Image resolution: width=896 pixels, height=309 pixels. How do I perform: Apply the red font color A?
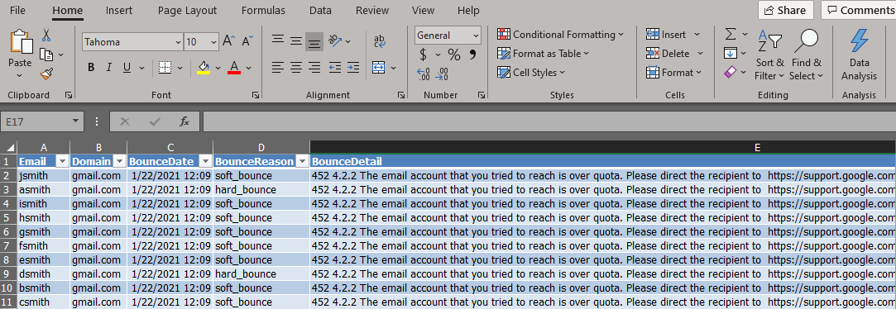[233, 68]
